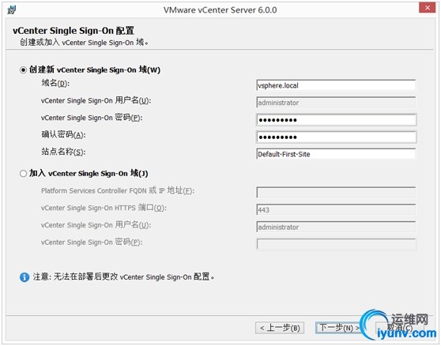Select create new vCenter Single Sign-On domain radio

point(23,70)
